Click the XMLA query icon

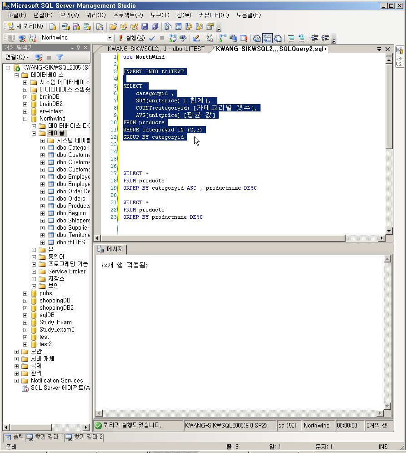pos(87,26)
